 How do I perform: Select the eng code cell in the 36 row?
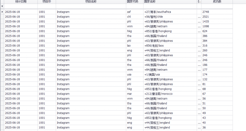[135, 127]
